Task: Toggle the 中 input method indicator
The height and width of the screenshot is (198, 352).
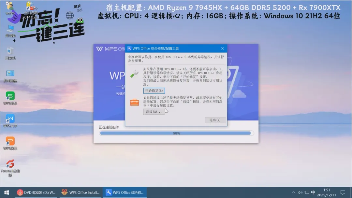Action: tap(313, 192)
